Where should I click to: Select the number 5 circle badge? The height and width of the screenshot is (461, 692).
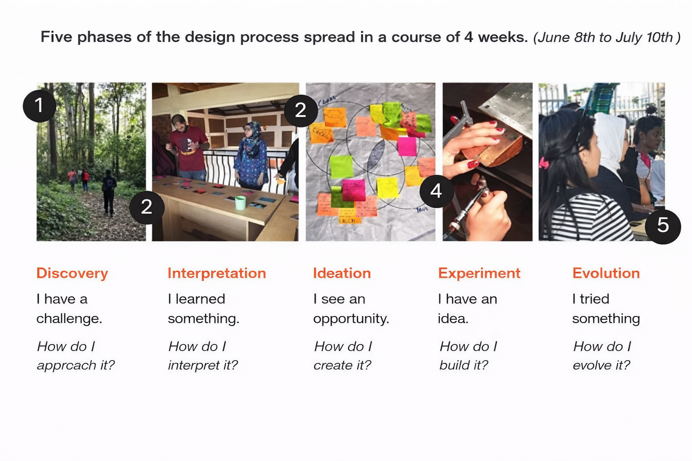[x=663, y=226]
